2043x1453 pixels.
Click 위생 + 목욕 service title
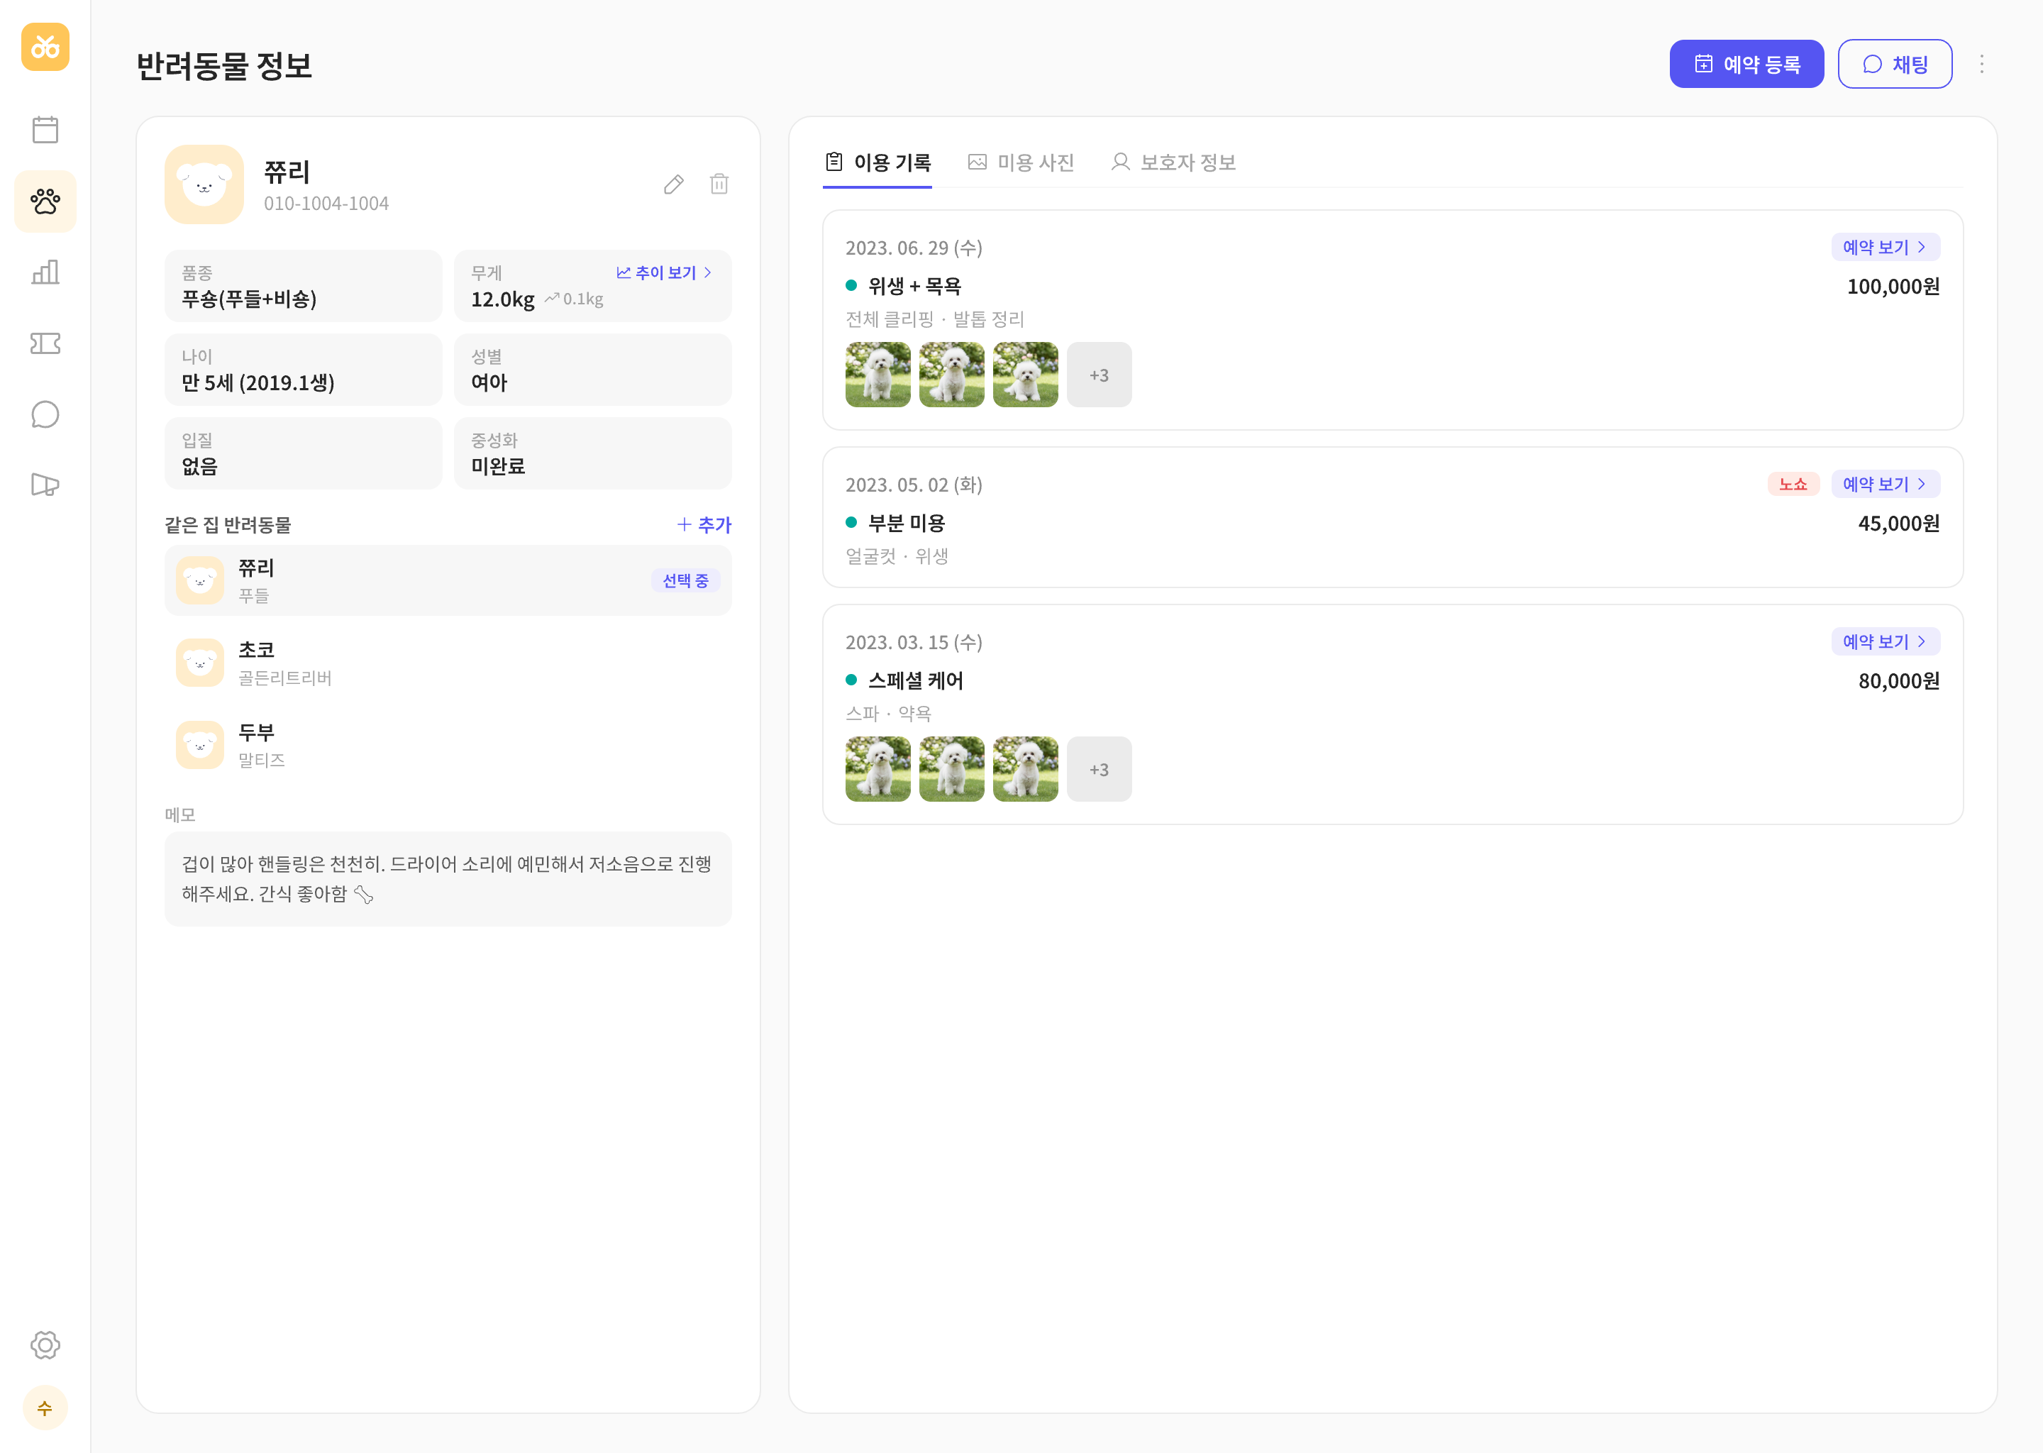(x=914, y=287)
